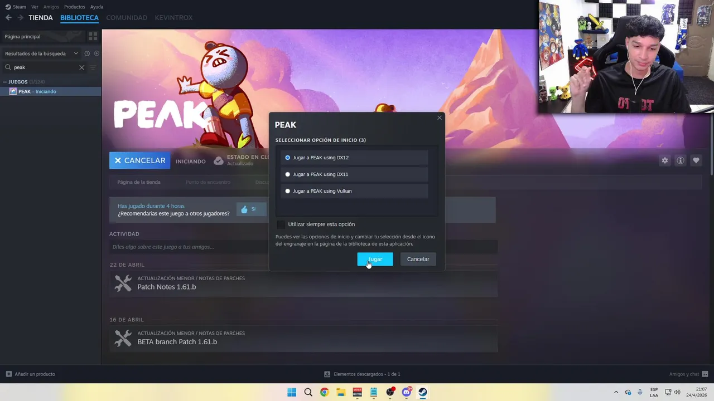The height and width of the screenshot is (401, 714).
Task: Toggle the library grid view icon
Action: point(93,36)
